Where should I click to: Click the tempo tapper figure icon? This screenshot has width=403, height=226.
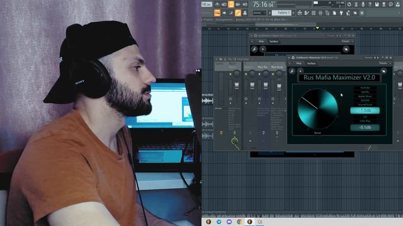[x=348, y=13]
